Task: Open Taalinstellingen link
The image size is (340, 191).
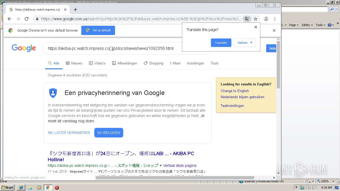Action: (x=232, y=106)
